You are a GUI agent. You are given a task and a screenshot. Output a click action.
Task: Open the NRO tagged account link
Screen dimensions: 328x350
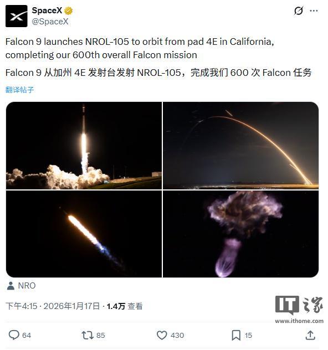27,286
